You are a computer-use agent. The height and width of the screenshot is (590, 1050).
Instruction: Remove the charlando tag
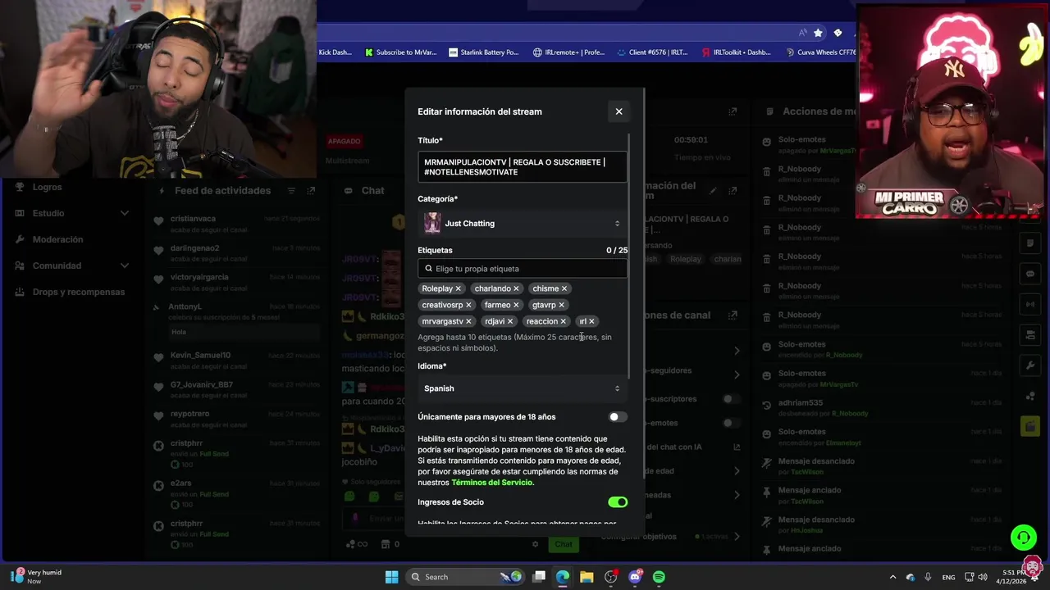click(516, 288)
